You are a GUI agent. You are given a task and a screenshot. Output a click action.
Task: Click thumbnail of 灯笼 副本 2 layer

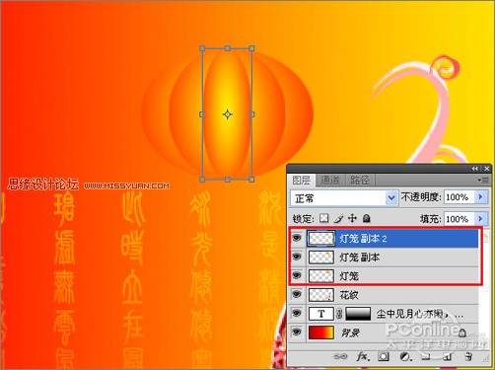(321, 238)
